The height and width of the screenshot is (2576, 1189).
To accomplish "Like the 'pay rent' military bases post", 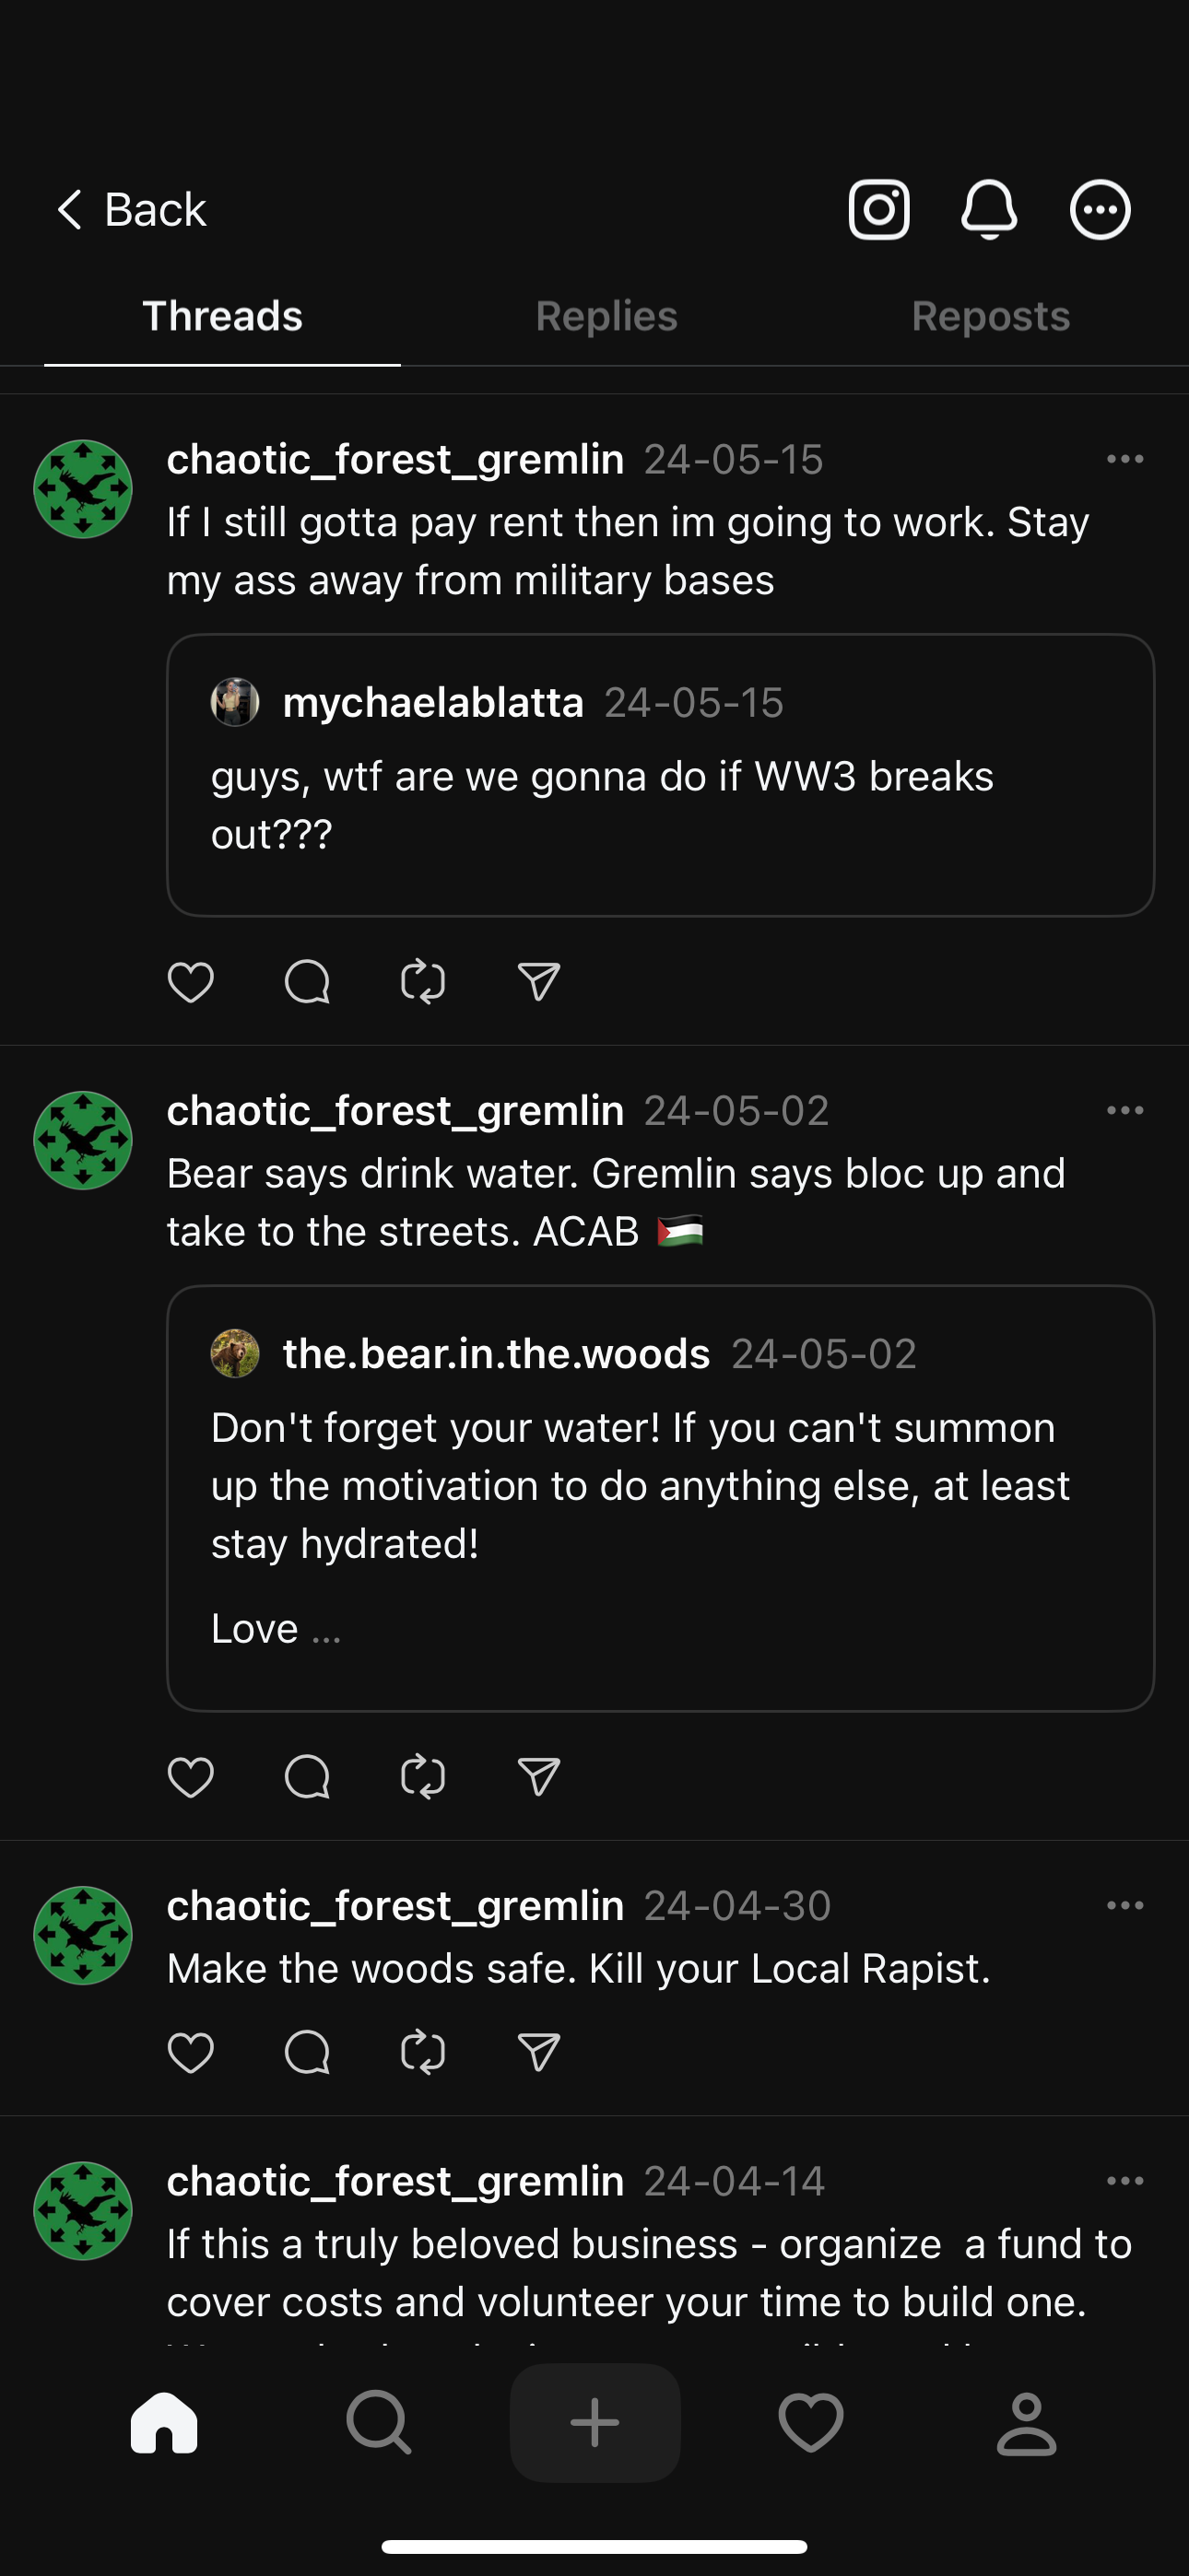I will 190,982.
